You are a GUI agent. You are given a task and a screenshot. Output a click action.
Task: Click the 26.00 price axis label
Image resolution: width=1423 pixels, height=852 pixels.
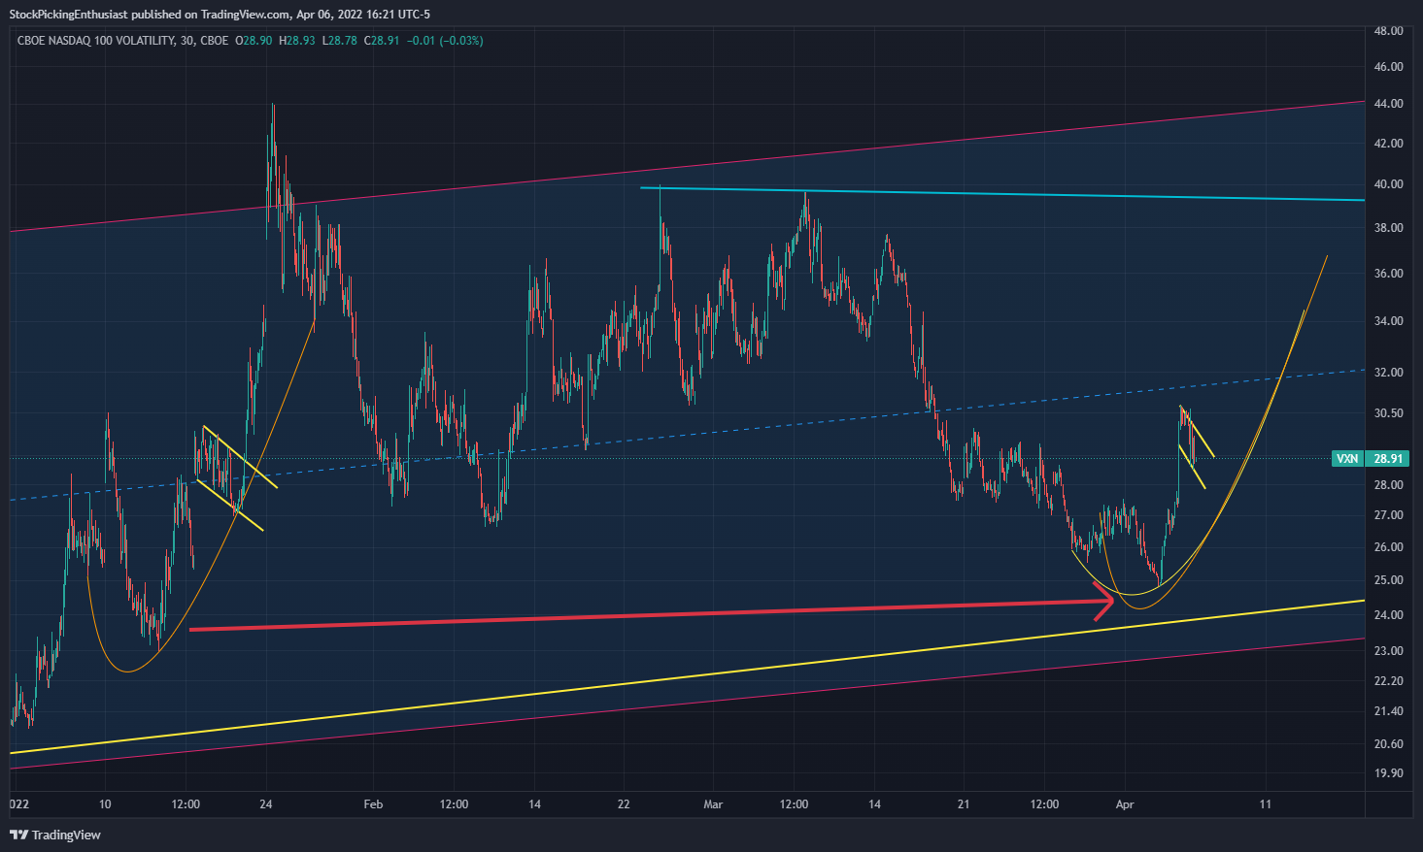[1389, 547]
